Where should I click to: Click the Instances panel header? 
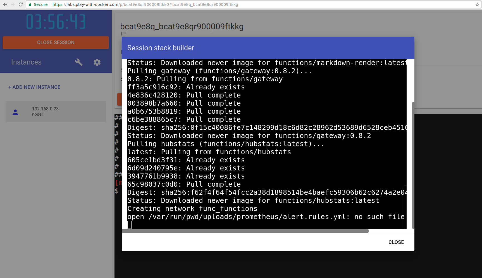point(26,62)
